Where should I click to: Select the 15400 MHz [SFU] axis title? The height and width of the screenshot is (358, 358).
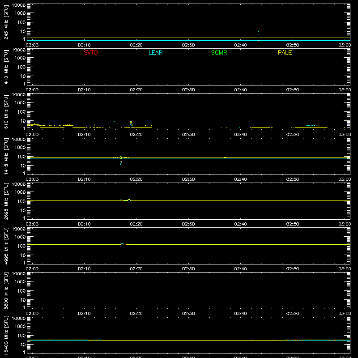[6, 335]
